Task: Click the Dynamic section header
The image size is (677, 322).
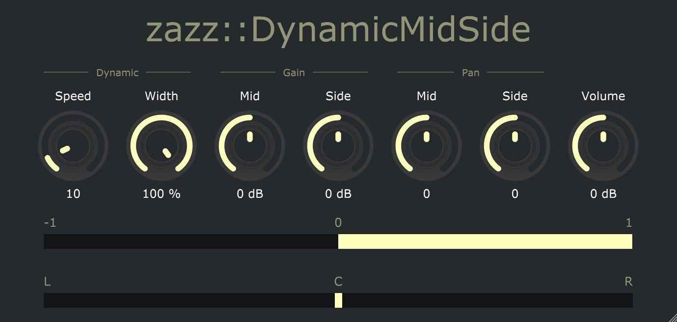Action: [117, 72]
